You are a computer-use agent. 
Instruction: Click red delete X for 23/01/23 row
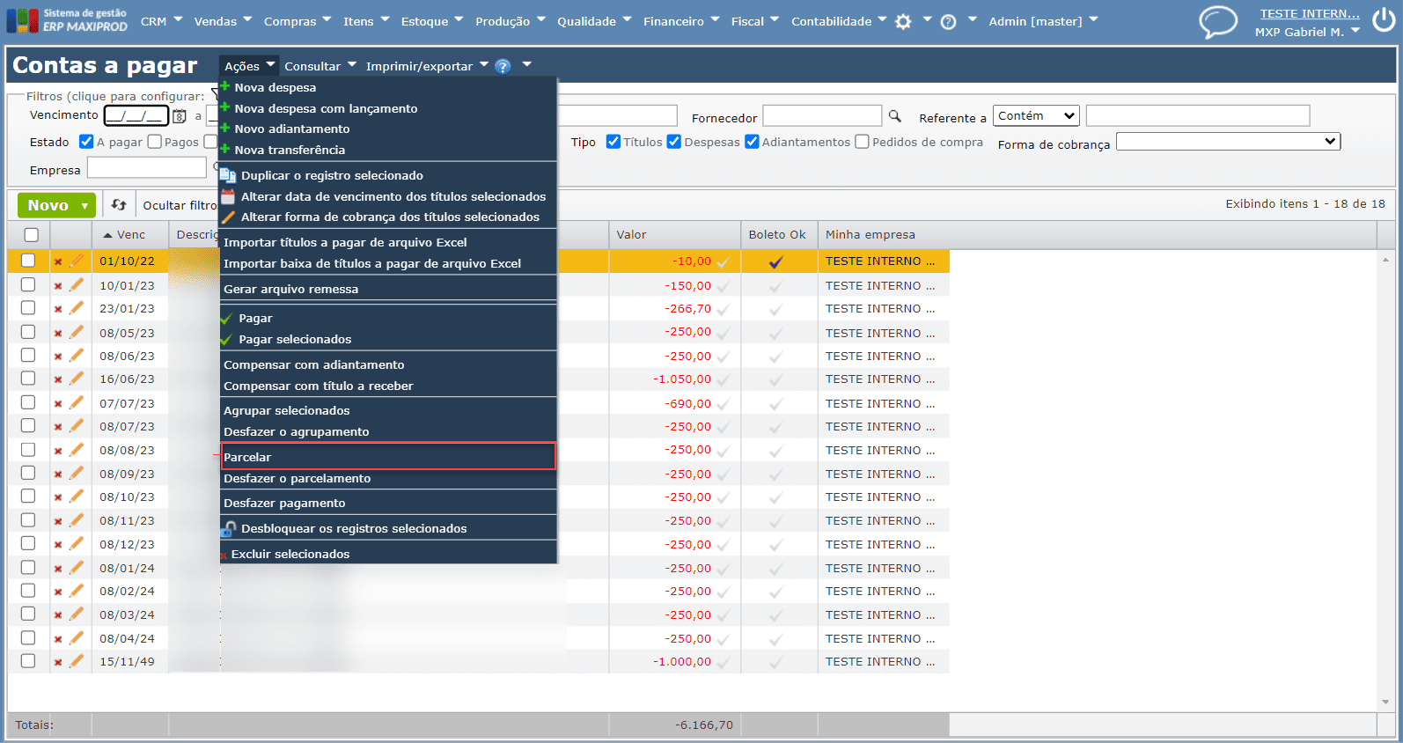click(58, 309)
